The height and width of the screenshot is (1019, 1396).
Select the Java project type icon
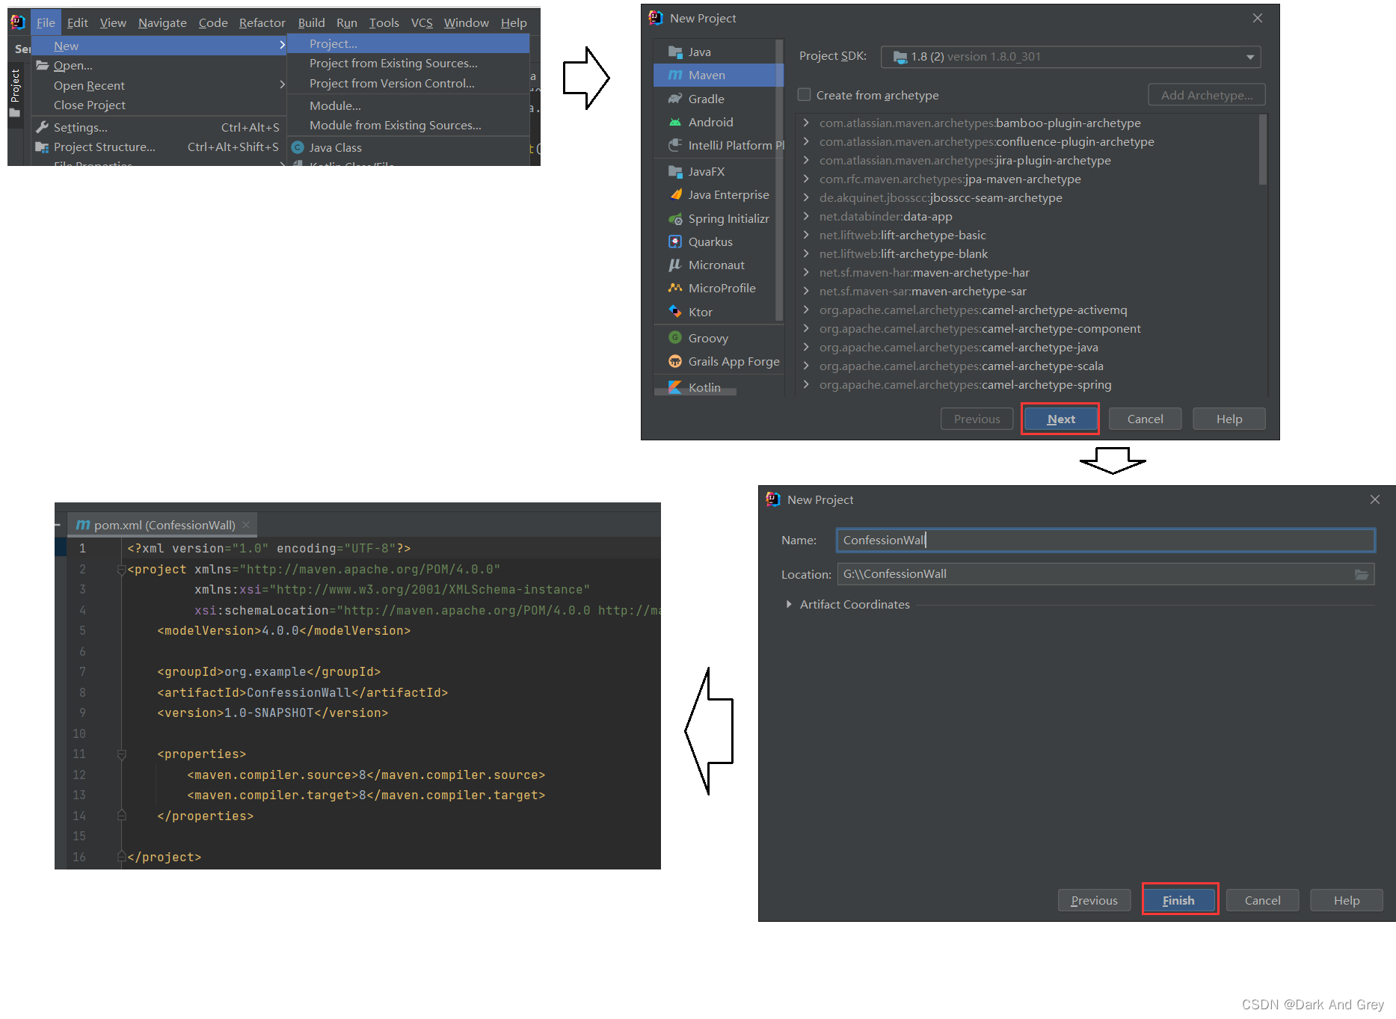coord(675,52)
